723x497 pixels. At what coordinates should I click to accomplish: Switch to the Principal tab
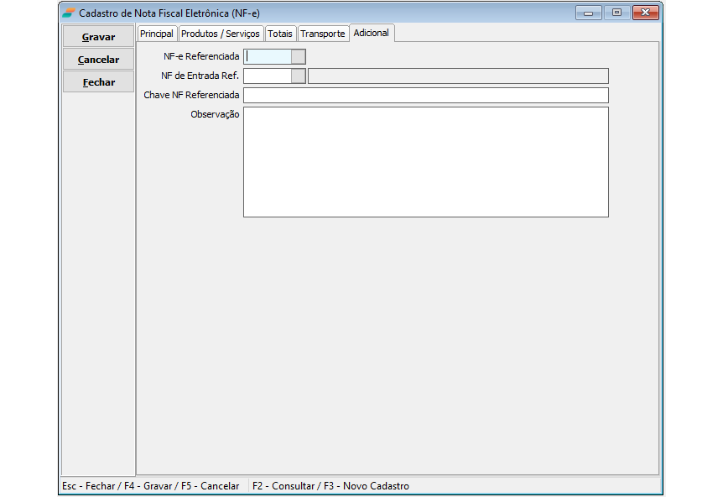pos(157,34)
